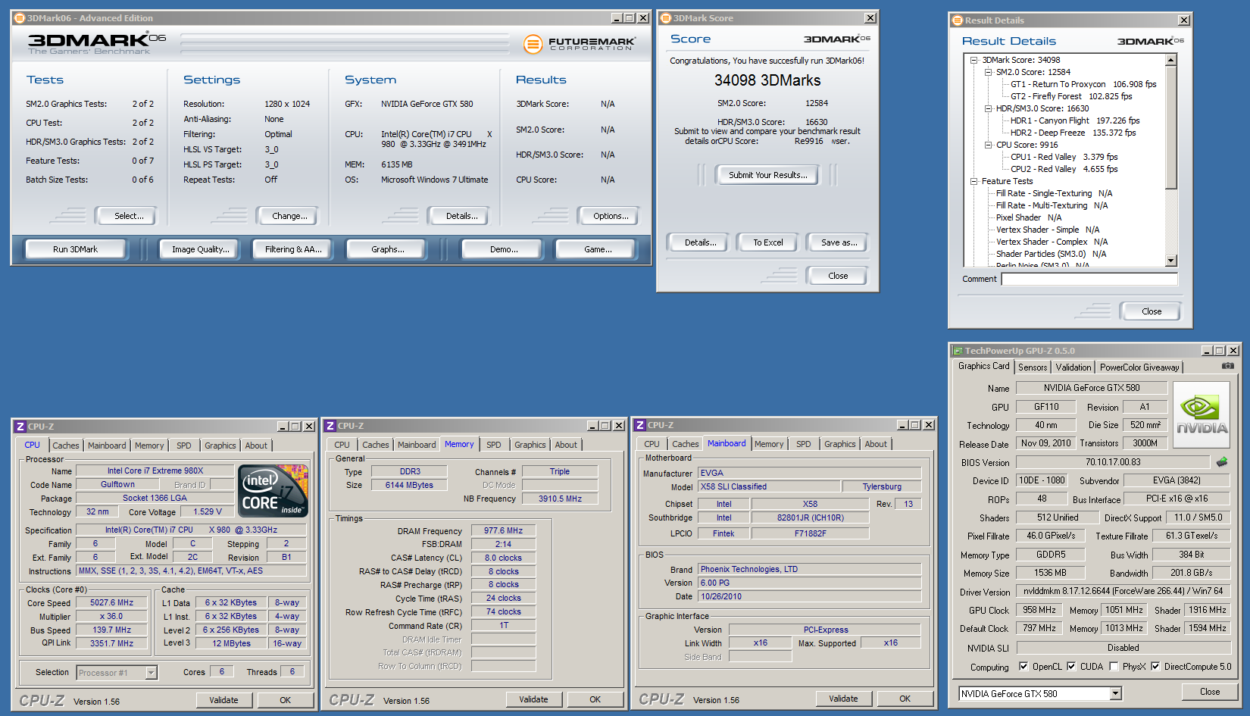Click the CPU-Z Memory-tab window title icon
The height and width of the screenshot is (716, 1250).
(330, 426)
